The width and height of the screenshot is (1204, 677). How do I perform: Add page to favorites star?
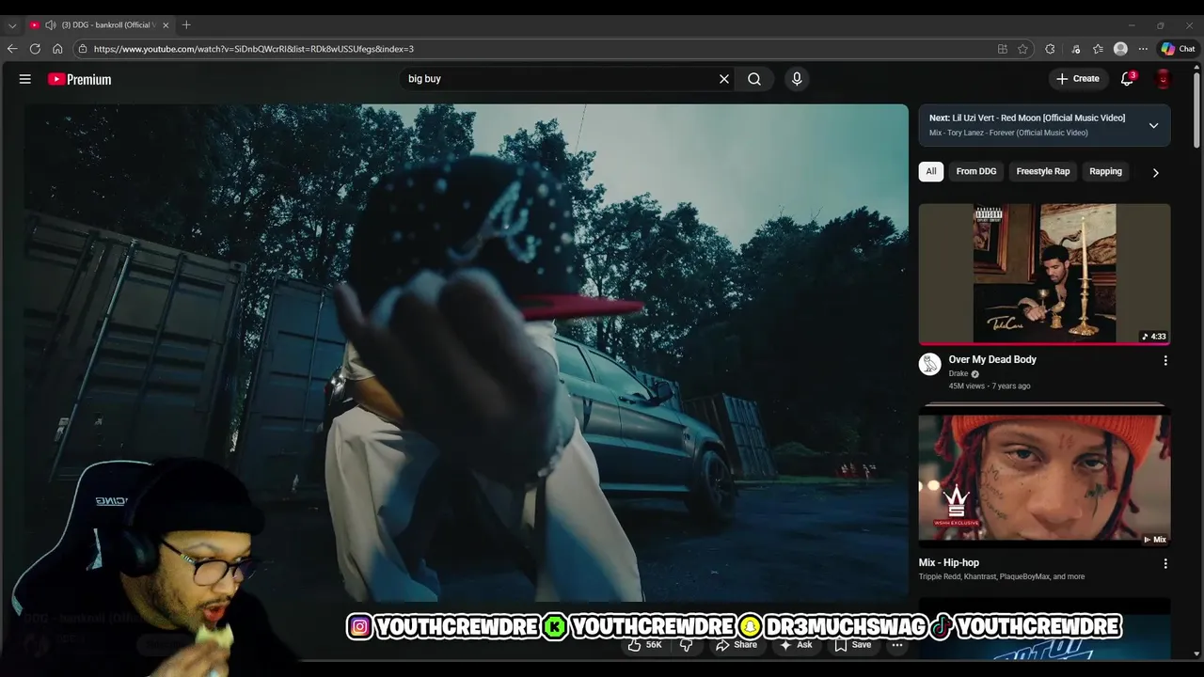pos(1022,49)
